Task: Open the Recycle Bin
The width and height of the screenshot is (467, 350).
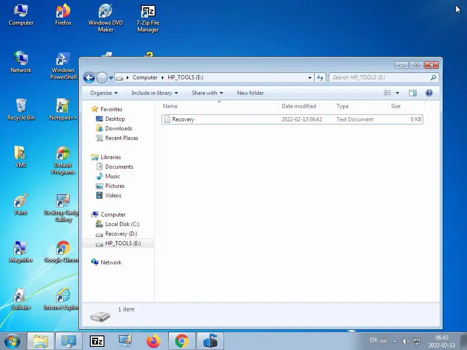Action: [x=21, y=109]
